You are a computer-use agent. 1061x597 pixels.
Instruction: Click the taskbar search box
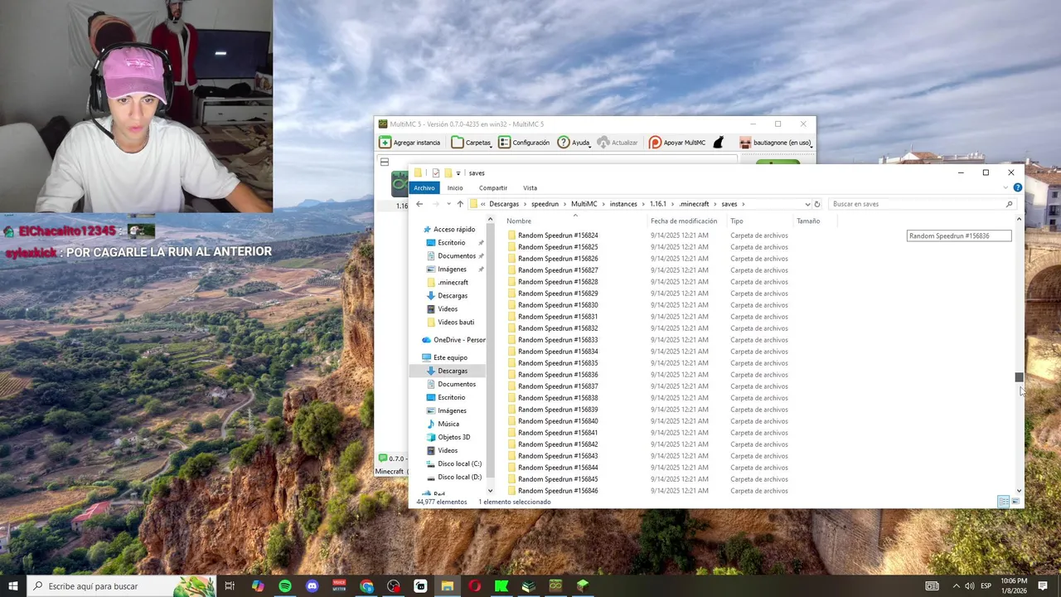coord(121,586)
